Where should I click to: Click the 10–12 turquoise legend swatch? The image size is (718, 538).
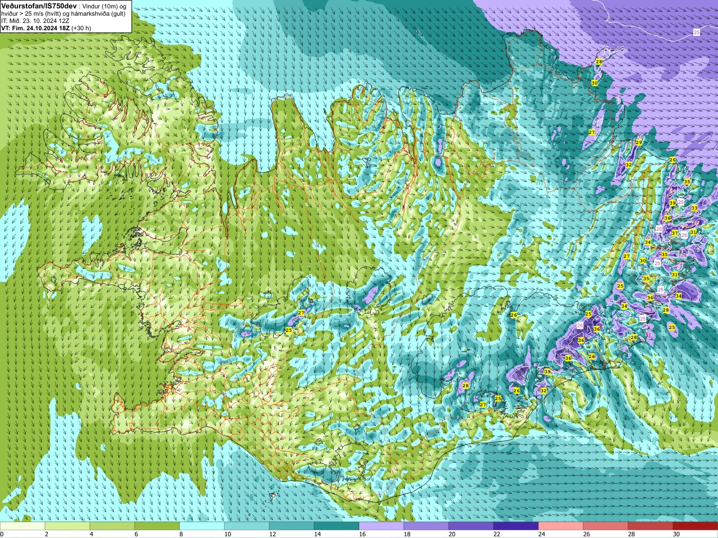(x=247, y=526)
